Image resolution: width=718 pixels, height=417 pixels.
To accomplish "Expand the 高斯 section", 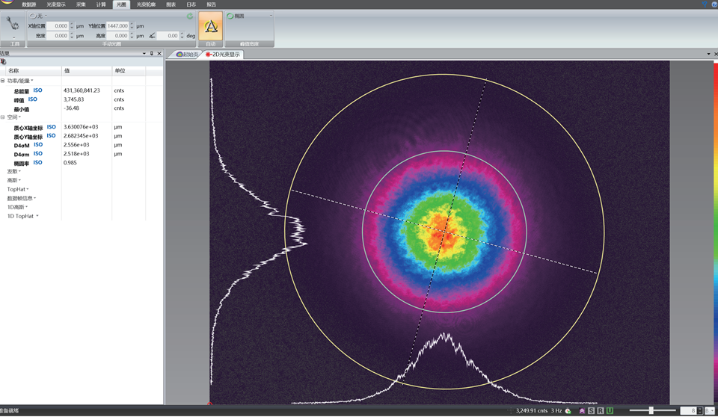I will click(13, 180).
